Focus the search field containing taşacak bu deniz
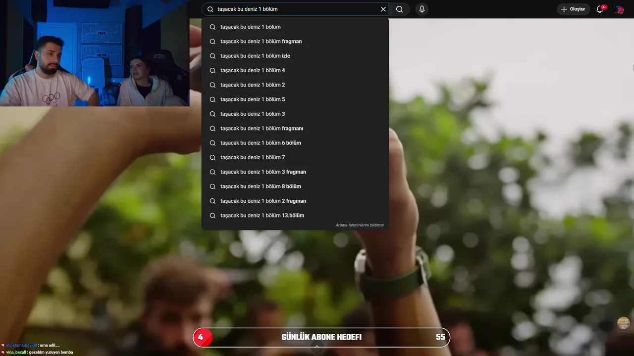This screenshot has height=356, width=634. click(x=296, y=9)
